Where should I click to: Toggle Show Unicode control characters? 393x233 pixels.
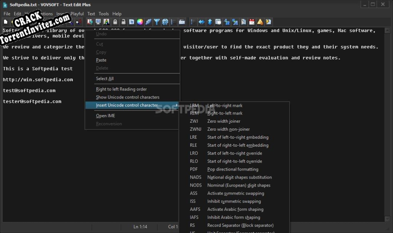coord(128,97)
